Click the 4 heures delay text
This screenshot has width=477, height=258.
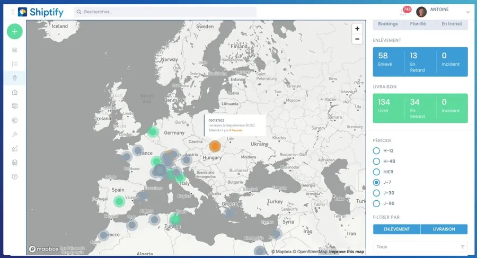236,130
